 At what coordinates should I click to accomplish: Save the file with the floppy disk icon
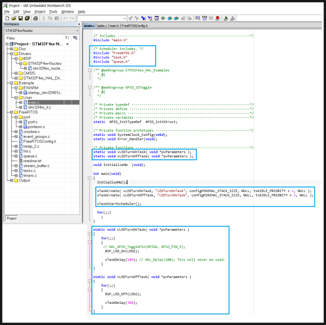pyautogui.click(x=21, y=18)
